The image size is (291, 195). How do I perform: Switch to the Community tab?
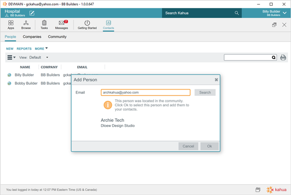coord(57,37)
